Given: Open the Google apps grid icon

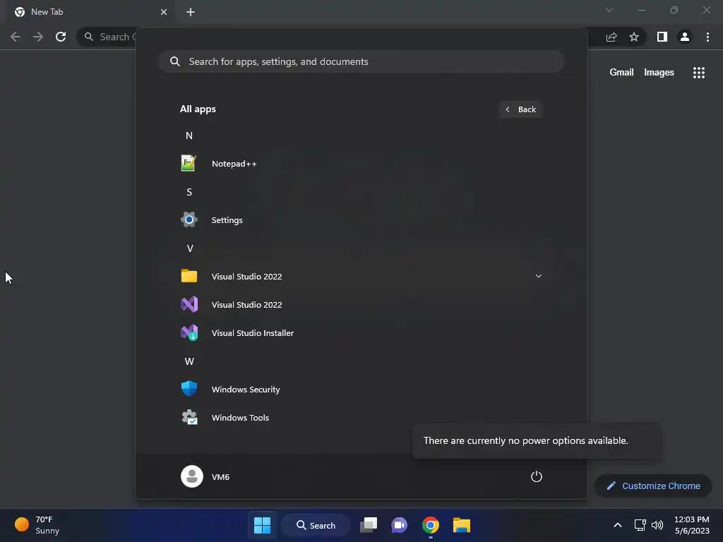Looking at the screenshot, I should click(698, 73).
